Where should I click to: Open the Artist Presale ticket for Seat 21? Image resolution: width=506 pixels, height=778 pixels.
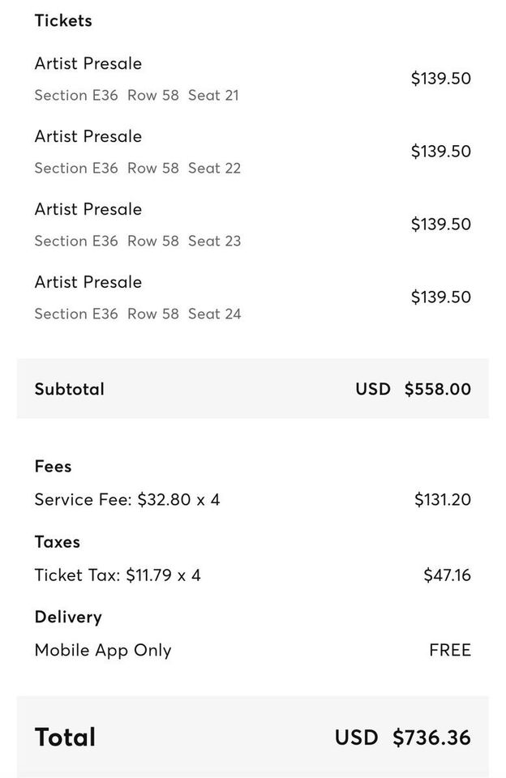coord(88,63)
